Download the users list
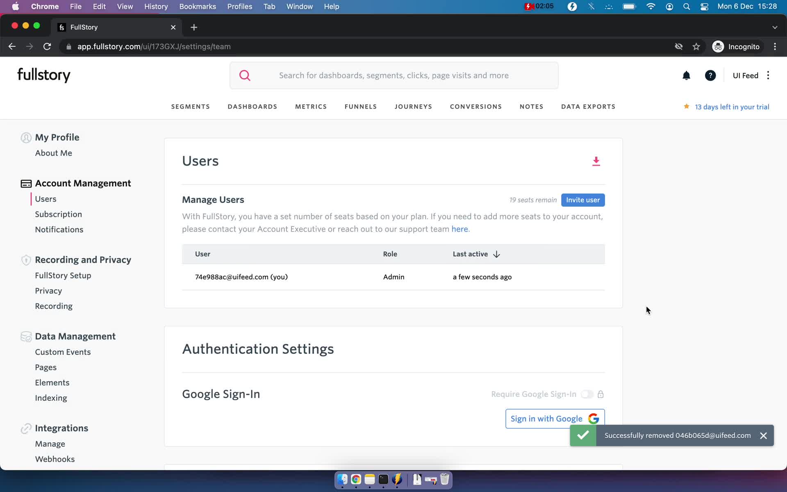The image size is (787, 492). [x=596, y=161]
